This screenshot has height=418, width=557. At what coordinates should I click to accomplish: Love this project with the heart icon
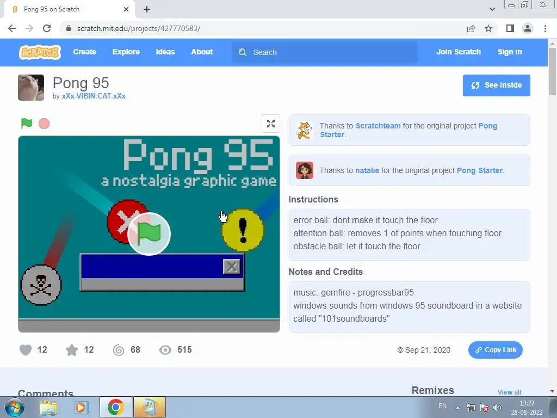pyautogui.click(x=25, y=350)
